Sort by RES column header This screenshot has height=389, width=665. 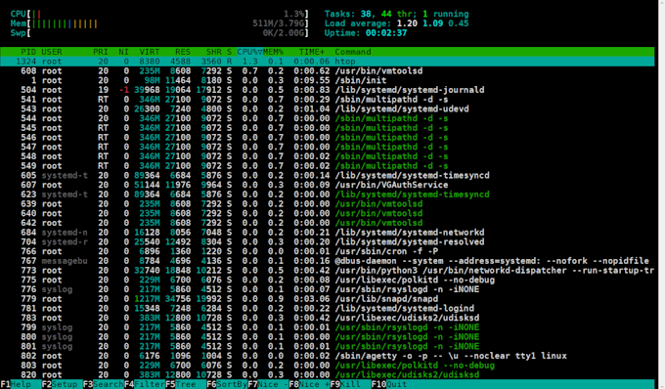pos(183,52)
